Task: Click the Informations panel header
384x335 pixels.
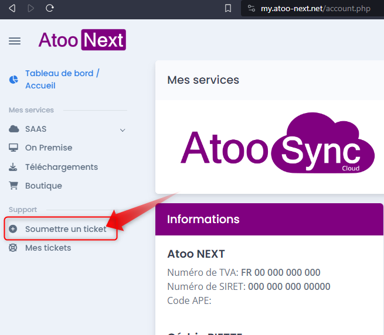Action: click(269, 219)
